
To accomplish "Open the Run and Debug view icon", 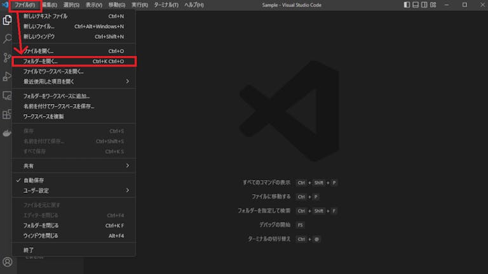I will pos(7,76).
